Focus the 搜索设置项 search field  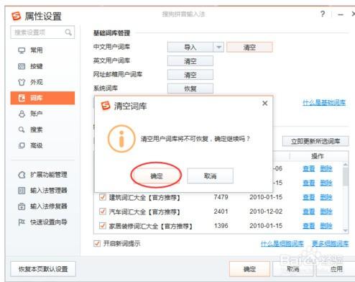point(42,32)
